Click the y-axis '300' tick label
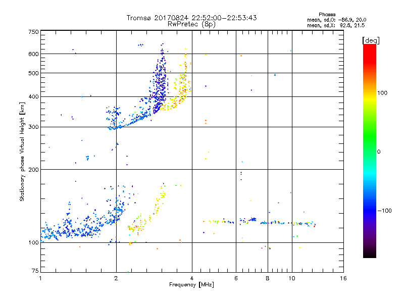 33,127
